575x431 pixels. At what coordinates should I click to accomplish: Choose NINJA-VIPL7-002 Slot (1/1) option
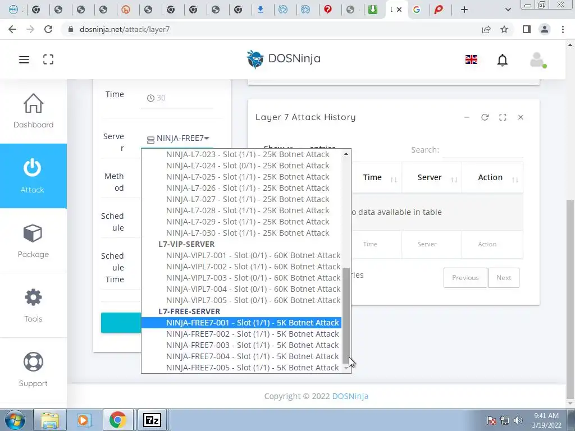point(241,267)
